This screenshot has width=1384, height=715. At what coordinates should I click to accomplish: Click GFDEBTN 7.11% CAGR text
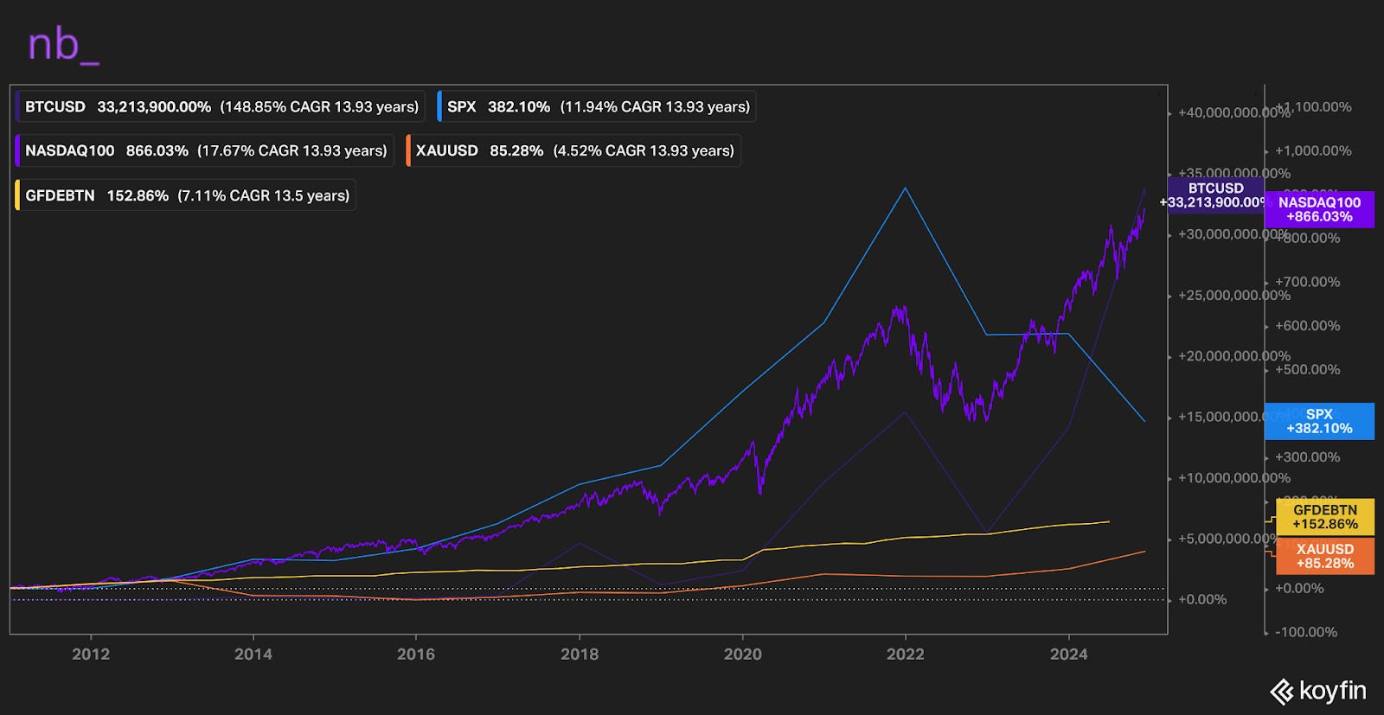coord(264,195)
